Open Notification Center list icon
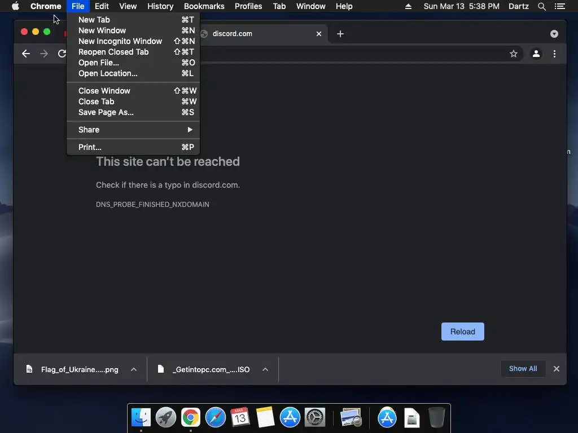Screen dimensions: 578x433 (x=559, y=6)
